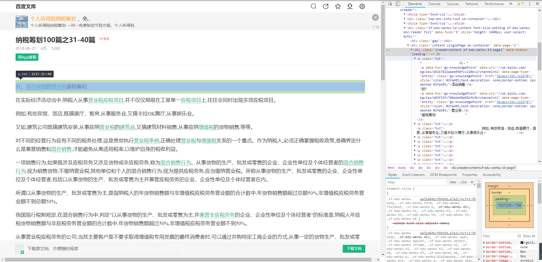Click the box model content size 1237.310 × 720
The width and height of the screenshot is (542, 262).
[x=509, y=205]
